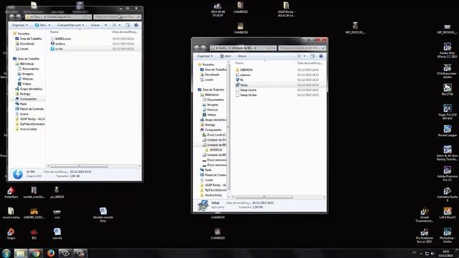
Task: Select RARBG.com file in Rocket League window
Action: pos(63,39)
